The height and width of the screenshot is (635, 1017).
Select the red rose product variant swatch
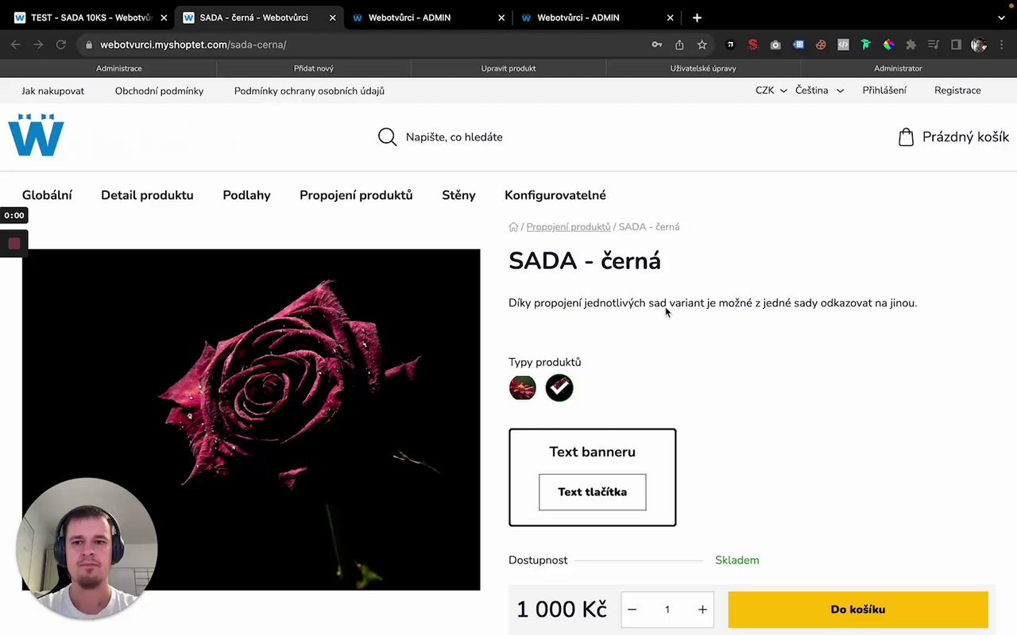(x=523, y=388)
